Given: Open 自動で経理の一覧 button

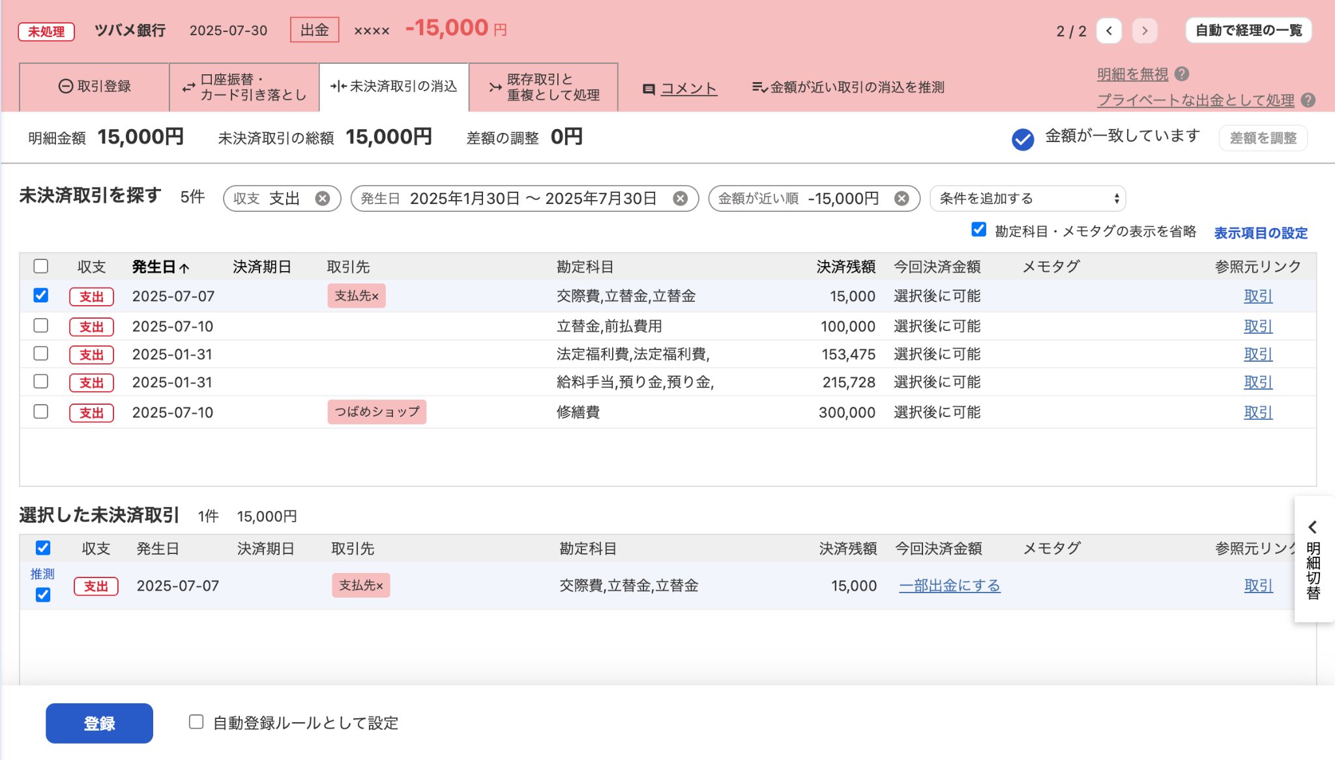Looking at the screenshot, I should 1248,31.
